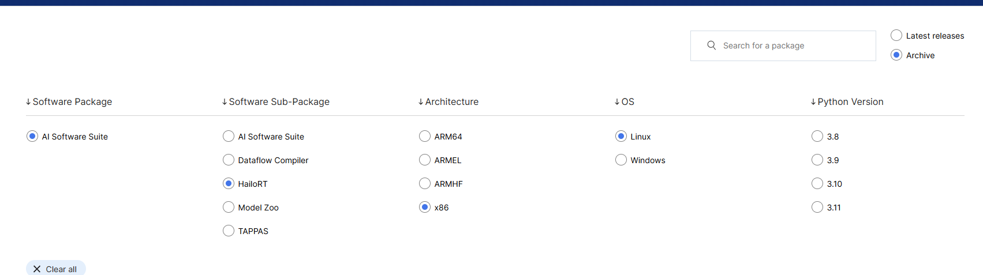983x275 pixels.
Task: Click the search magnifier icon
Action: 711,46
